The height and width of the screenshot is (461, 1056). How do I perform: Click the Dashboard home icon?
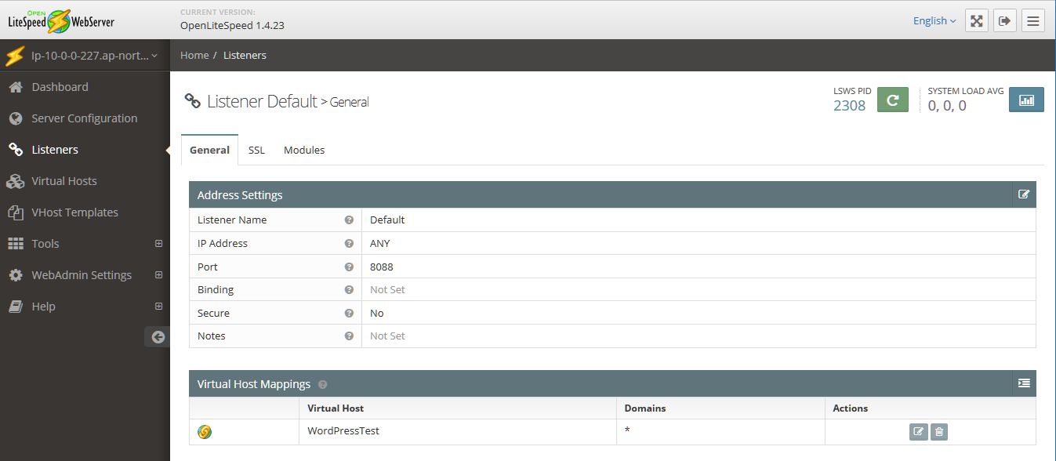click(15, 87)
